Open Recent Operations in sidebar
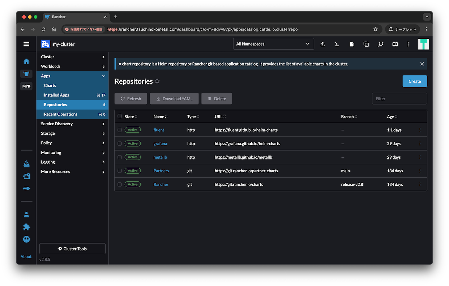449x286 pixels. click(72, 114)
